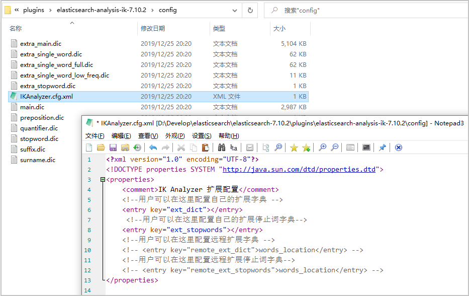The width and height of the screenshot is (469, 296).
Task: Open favorites with the star icon
Action: 294,147
